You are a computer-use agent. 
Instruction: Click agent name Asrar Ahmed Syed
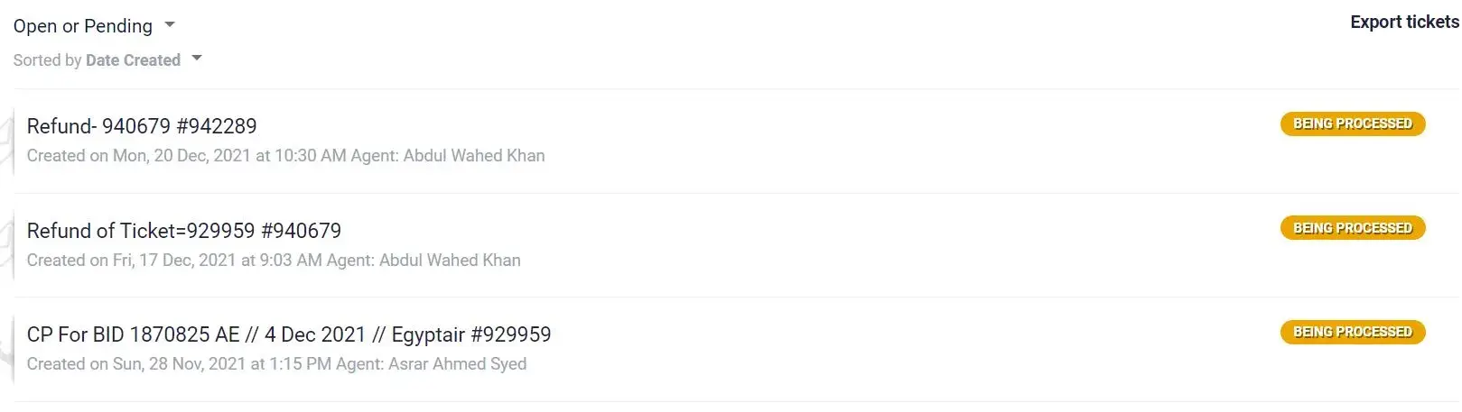[x=457, y=364]
